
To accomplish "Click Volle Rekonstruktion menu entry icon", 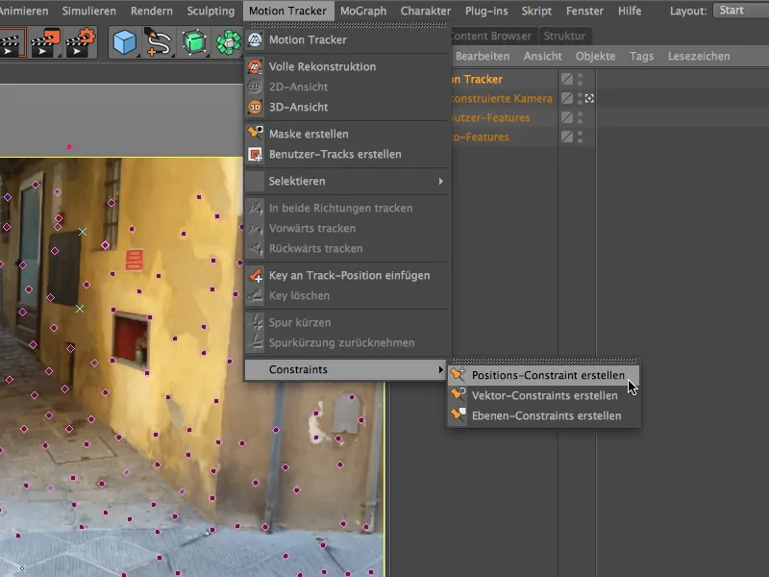I will [x=255, y=66].
